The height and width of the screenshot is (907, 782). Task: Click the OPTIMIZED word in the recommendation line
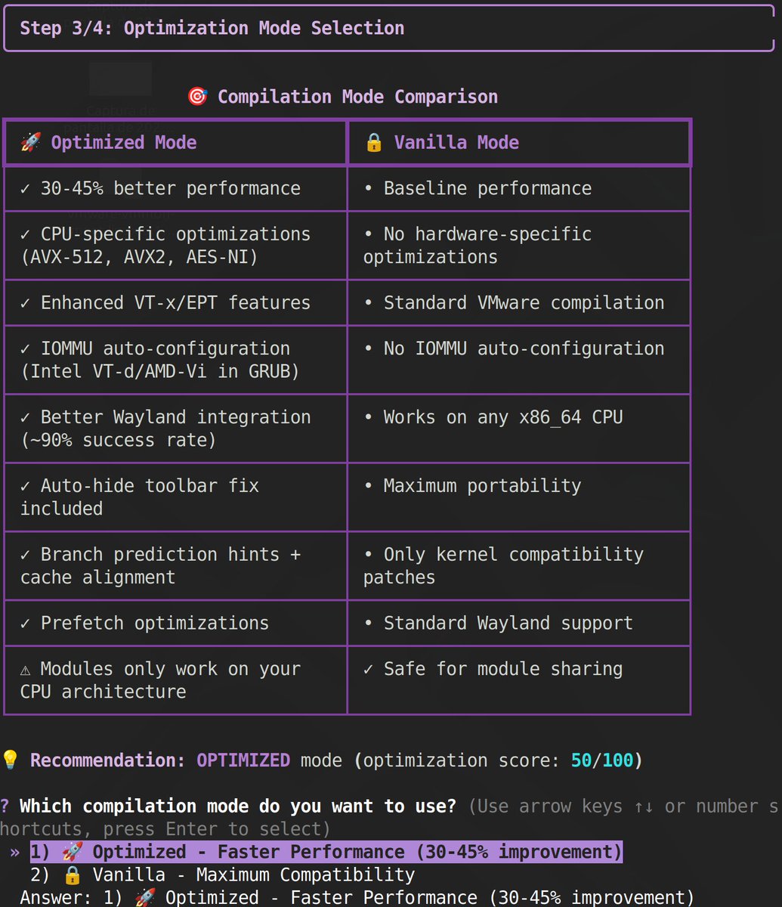[243, 760]
